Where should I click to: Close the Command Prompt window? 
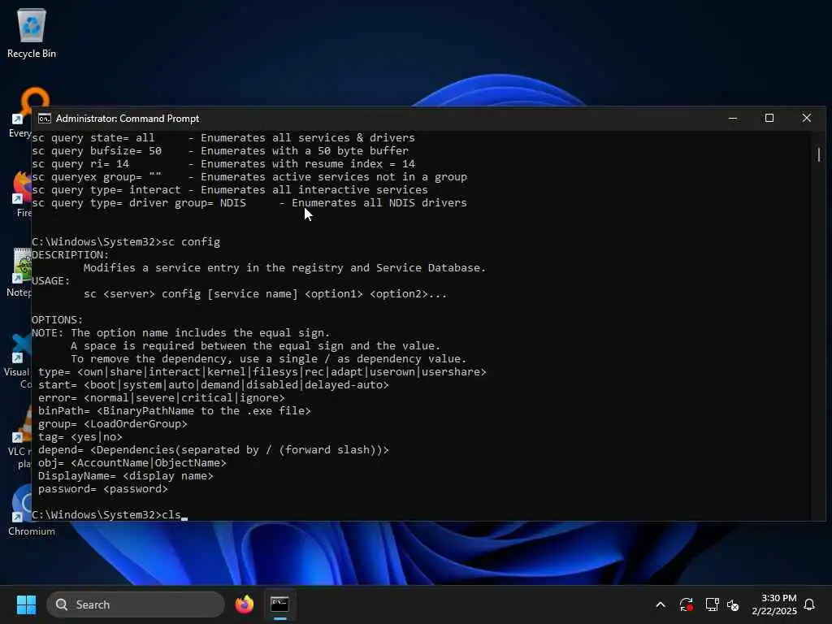807,119
